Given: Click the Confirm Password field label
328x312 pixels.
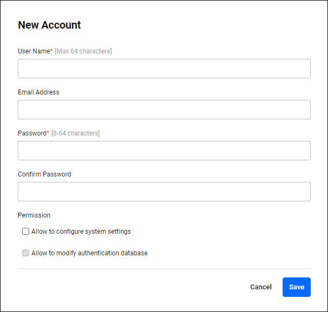Looking at the screenshot, I should click(44, 174).
